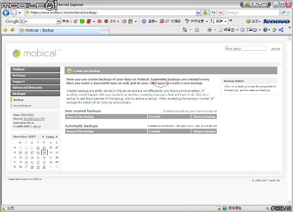Image resolution: width=293 pixels, height=212 pixels.
Task: Expand the address bar history dropdown
Action: (198, 13)
